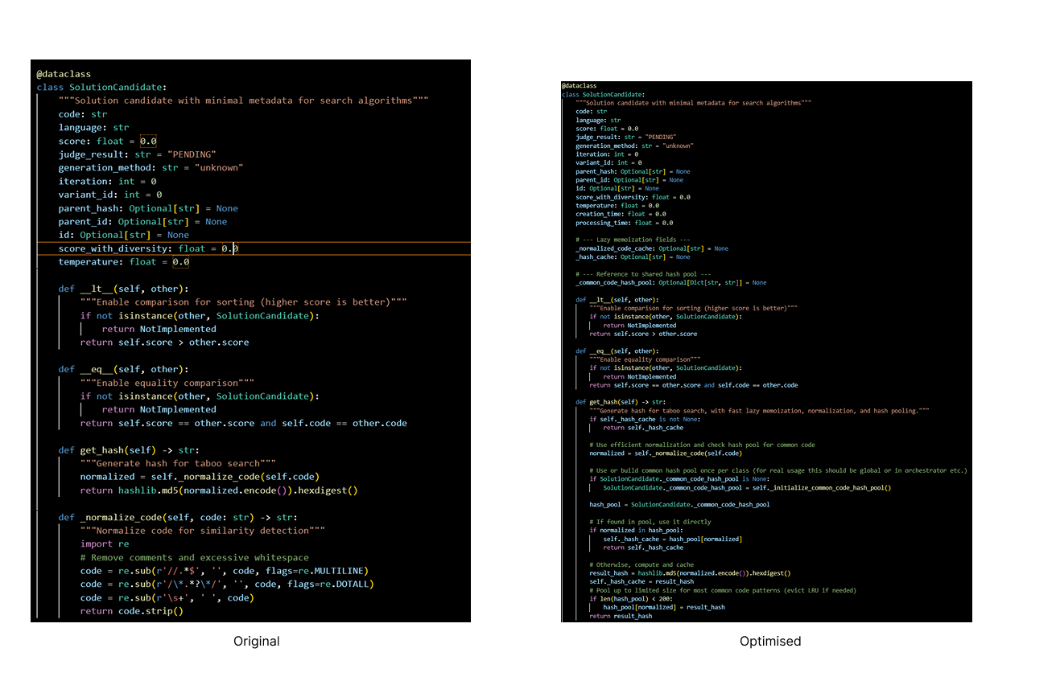
Task: Click 'judge_result: str = "PENDING"' in Original code
Action: pos(137,154)
